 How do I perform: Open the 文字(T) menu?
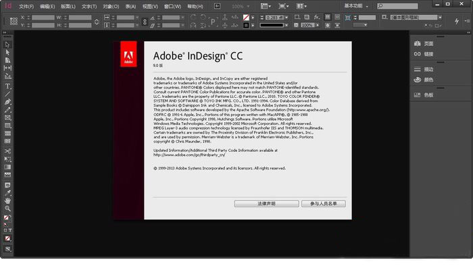click(89, 6)
